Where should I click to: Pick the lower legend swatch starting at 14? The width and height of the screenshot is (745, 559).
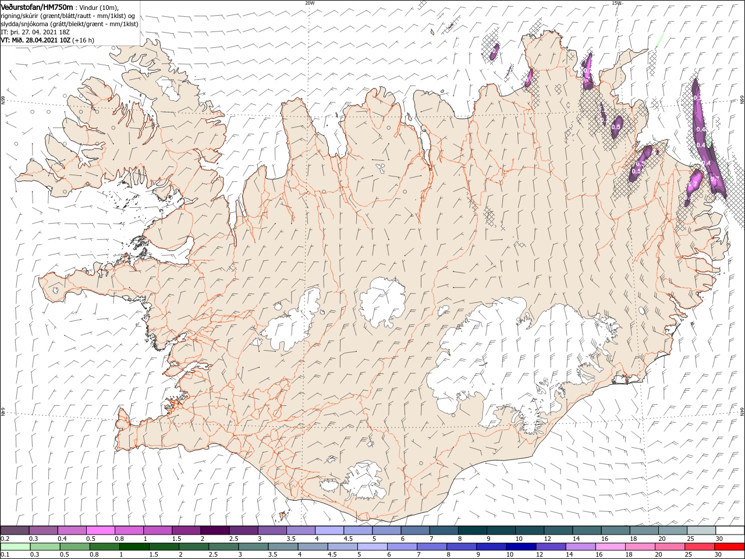(580, 547)
